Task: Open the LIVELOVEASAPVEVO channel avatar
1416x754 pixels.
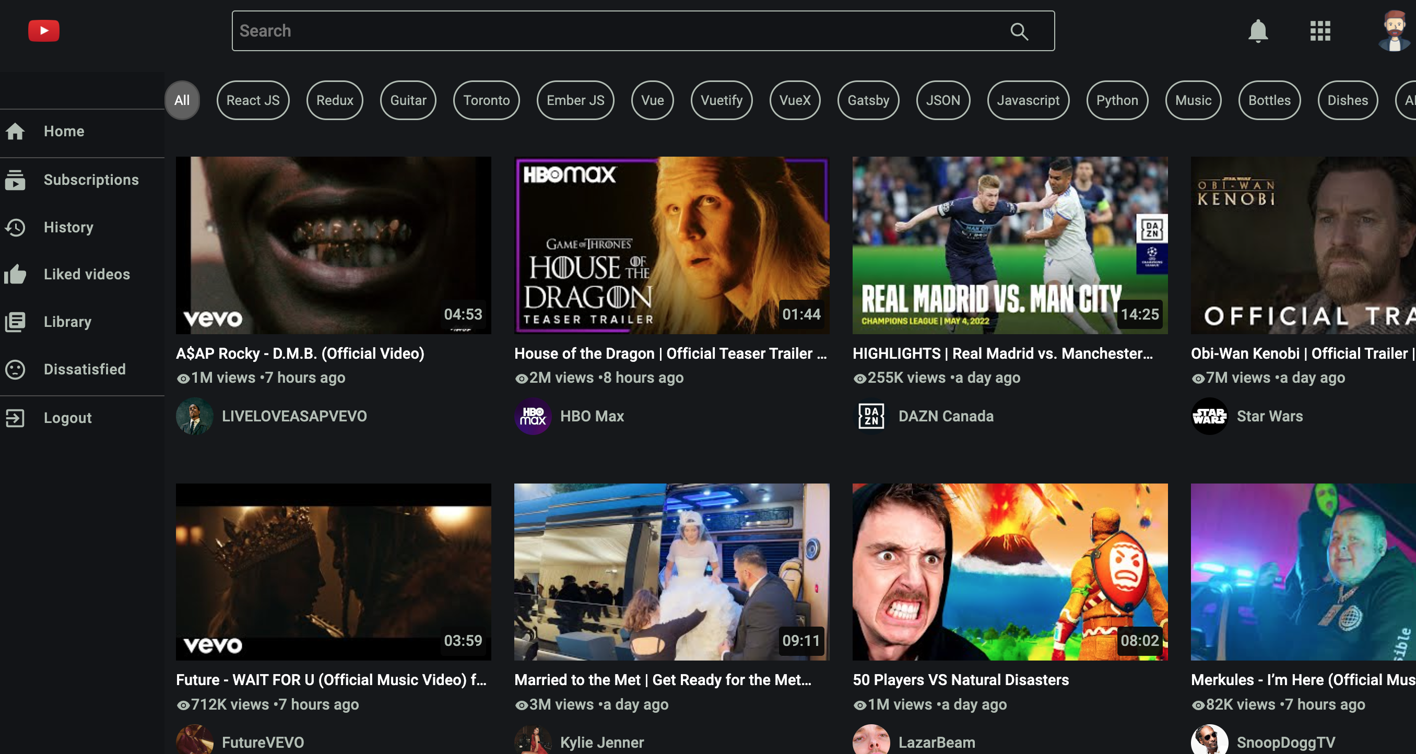Action: [x=195, y=416]
